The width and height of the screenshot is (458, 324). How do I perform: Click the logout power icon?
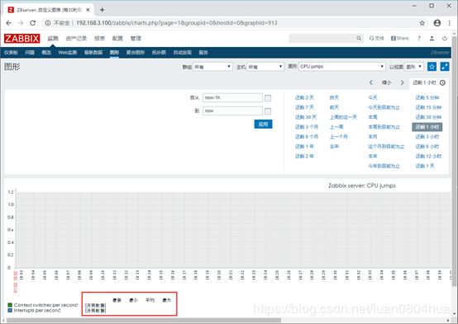[x=445, y=38]
